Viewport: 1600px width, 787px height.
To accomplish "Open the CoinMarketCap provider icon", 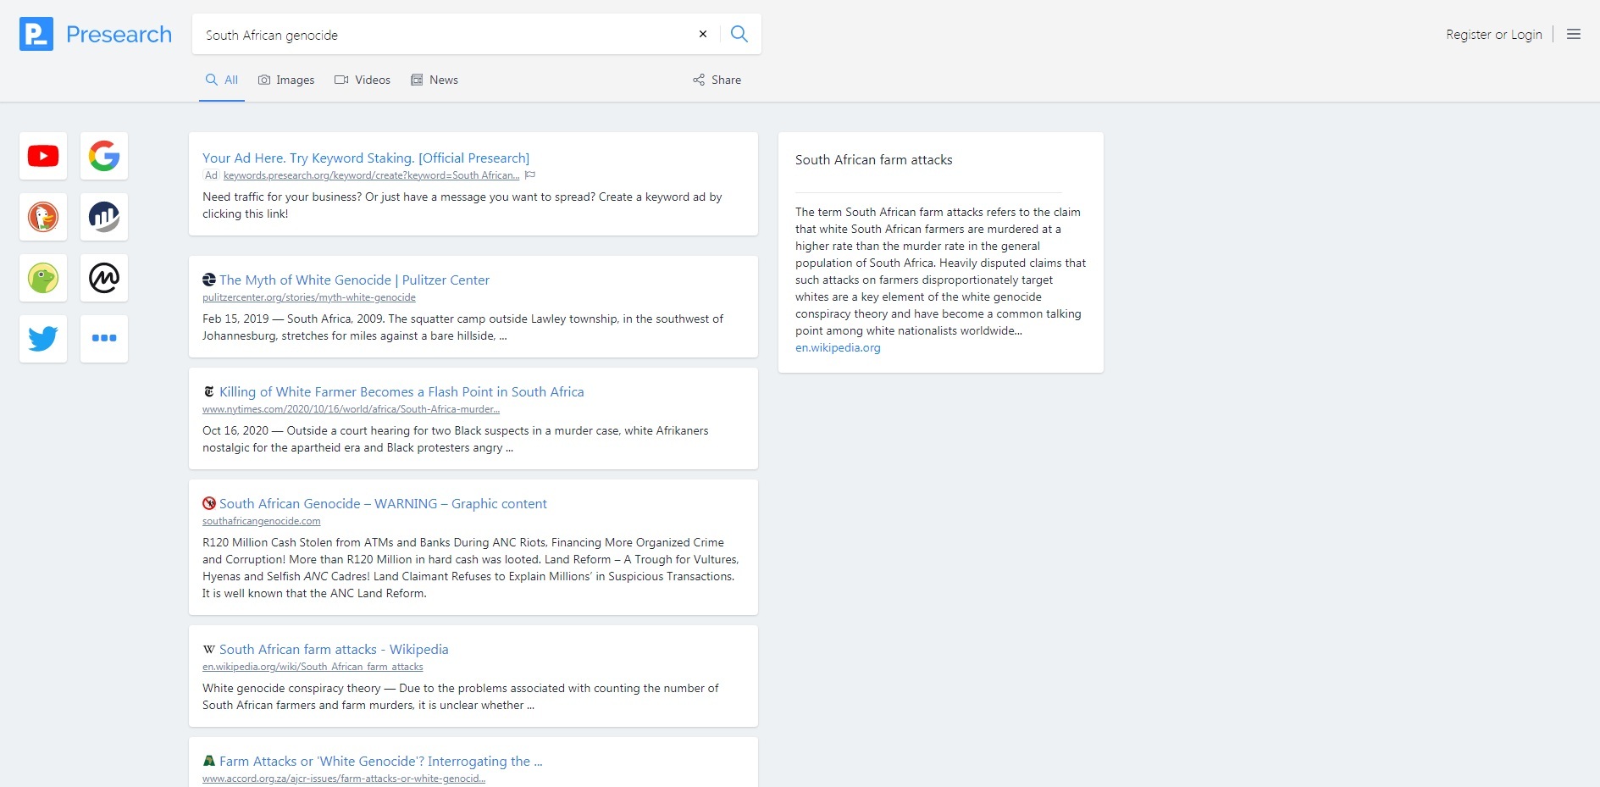I will tap(104, 278).
